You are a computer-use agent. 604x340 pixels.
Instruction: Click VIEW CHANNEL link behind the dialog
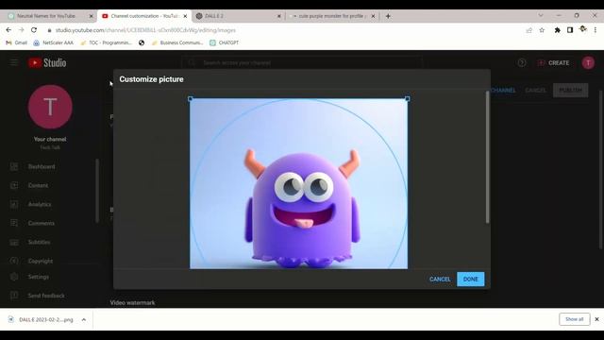pos(503,91)
